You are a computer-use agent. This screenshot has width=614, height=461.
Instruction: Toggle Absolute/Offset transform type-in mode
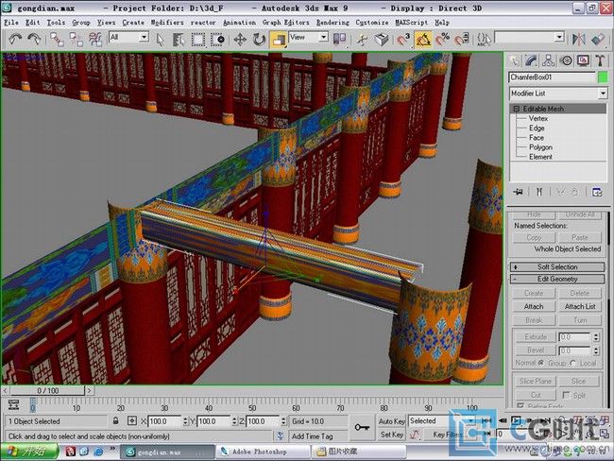(132, 421)
